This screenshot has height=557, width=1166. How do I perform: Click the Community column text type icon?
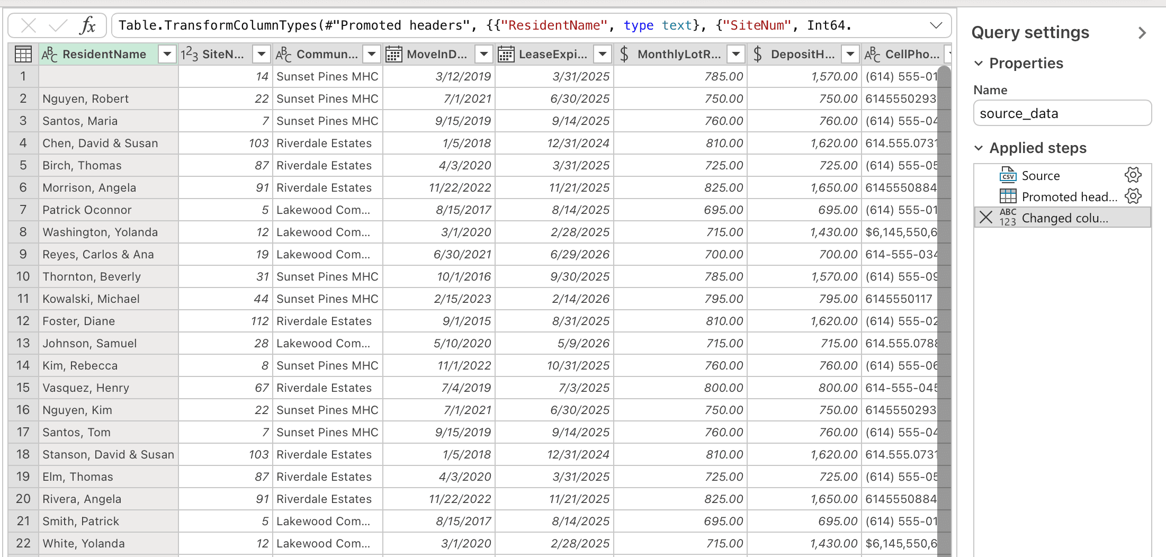284,54
